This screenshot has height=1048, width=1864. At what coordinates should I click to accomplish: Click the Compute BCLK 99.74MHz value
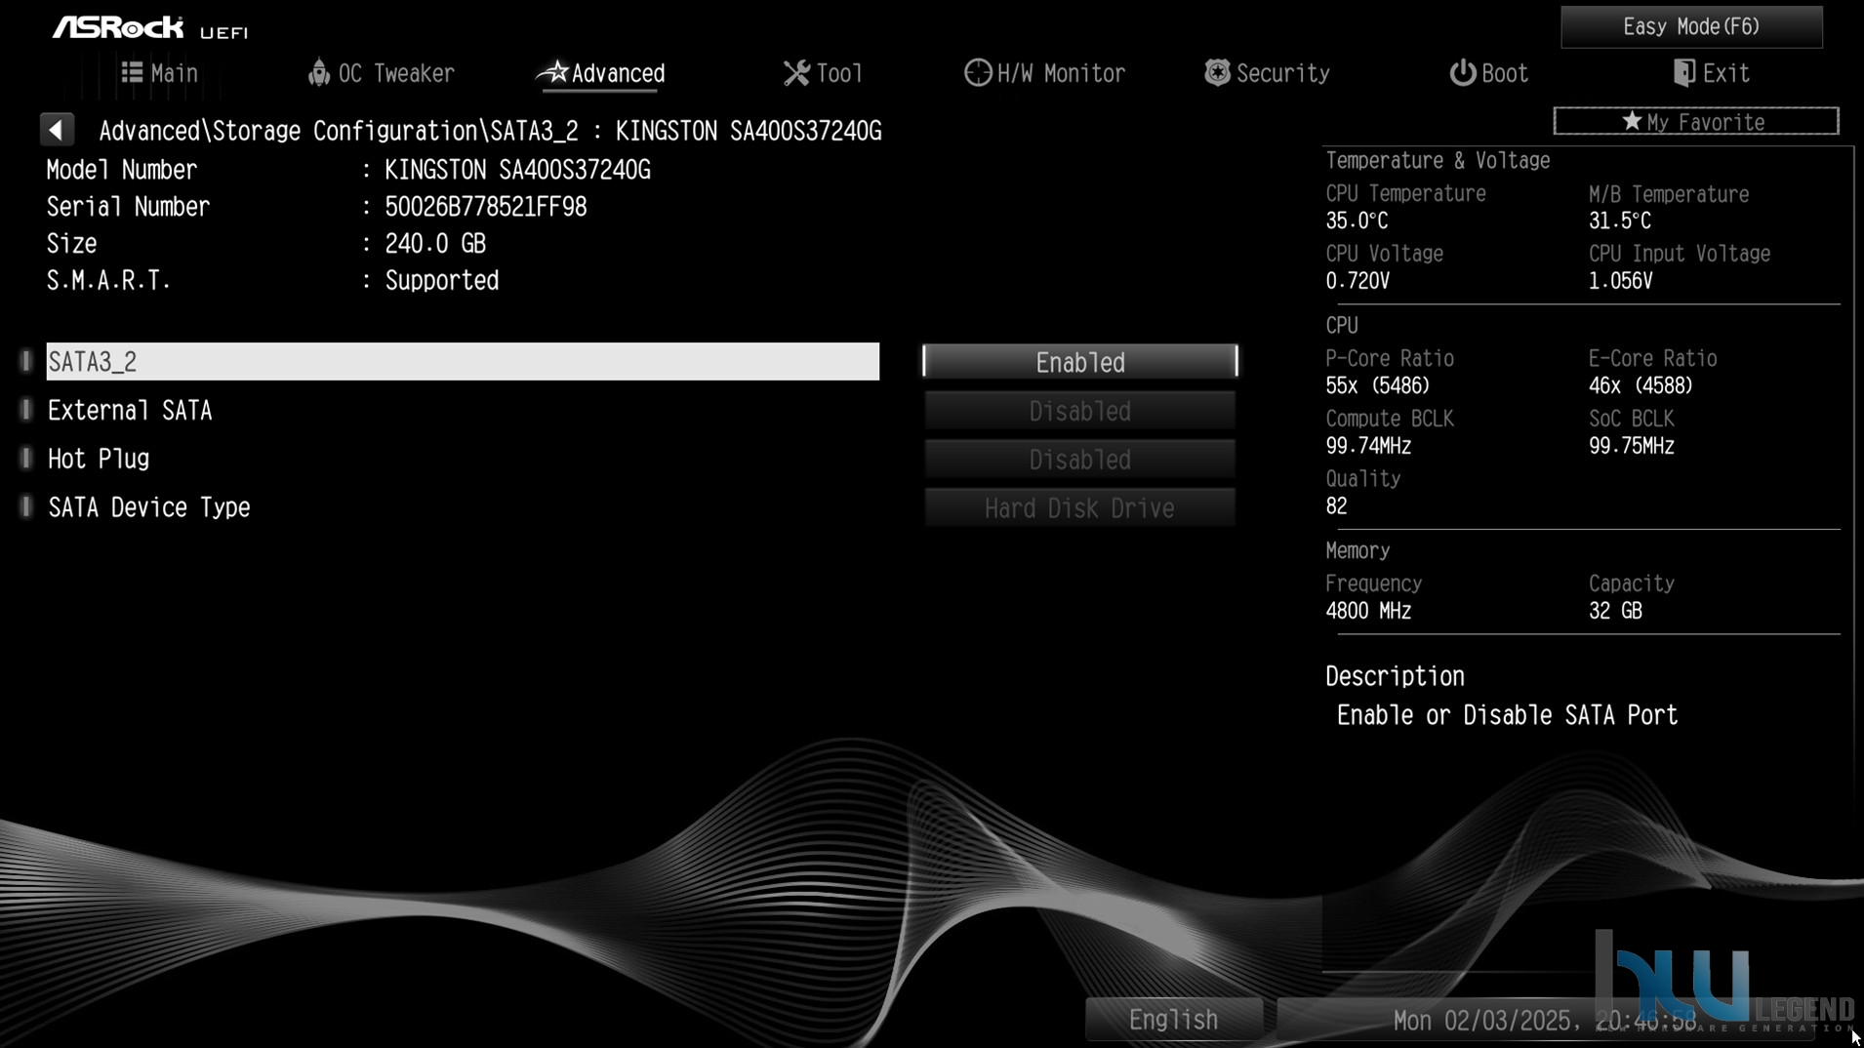[x=1368, y=446]
